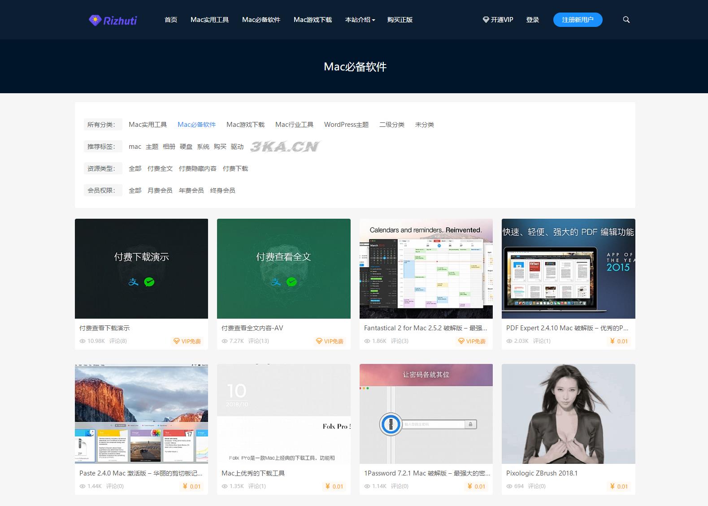Click ¥0.01 price badge on 1Password card
Screen dimensions: 708x506
click(476, 486)
